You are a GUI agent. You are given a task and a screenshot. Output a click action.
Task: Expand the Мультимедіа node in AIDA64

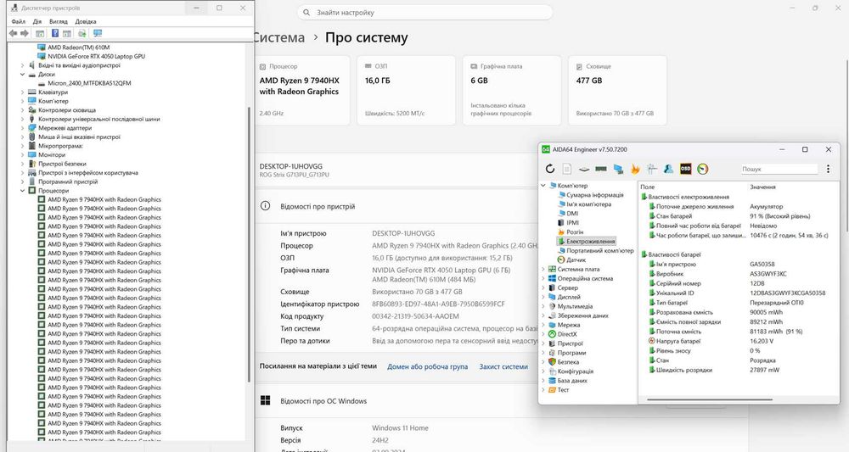543,306
